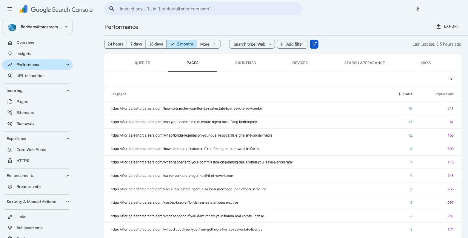Open the floridarealtorcareers property selector
Screen dimensions: 468x238
click(x=37, y=27)
